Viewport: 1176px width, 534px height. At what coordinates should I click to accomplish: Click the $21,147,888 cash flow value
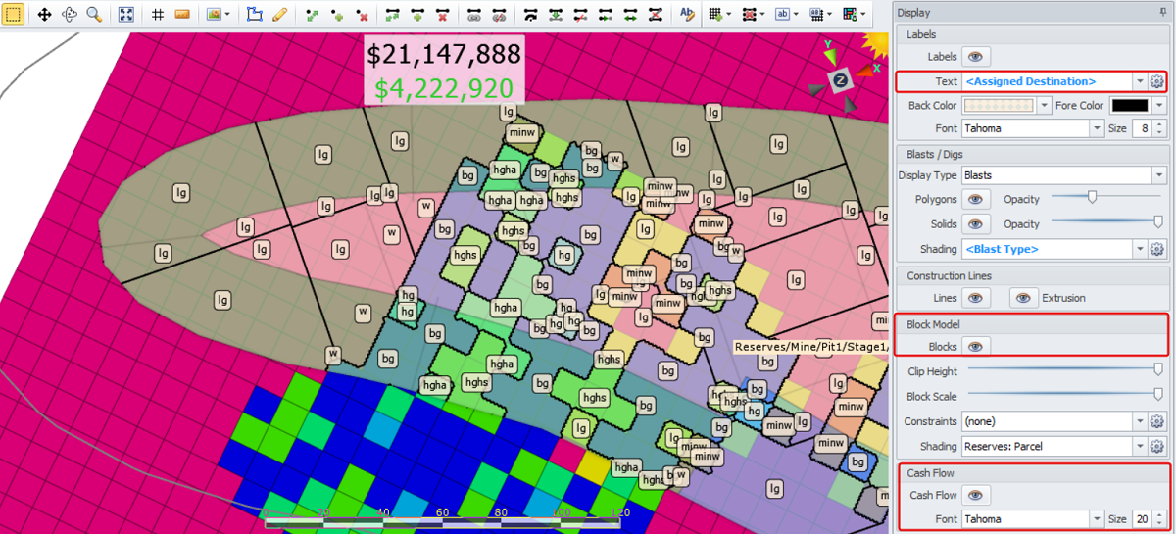[444, 53]
